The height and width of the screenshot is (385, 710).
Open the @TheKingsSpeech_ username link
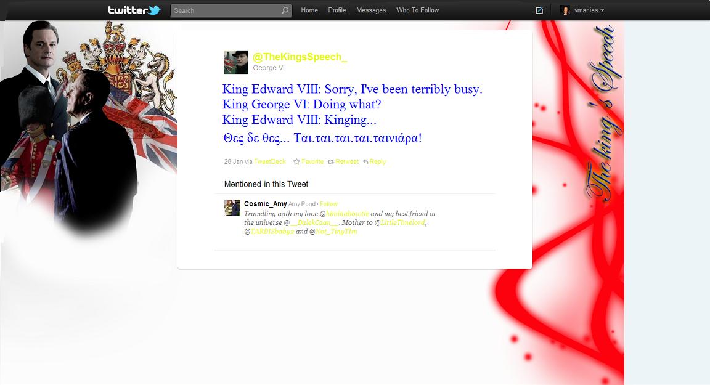point(300,57)
